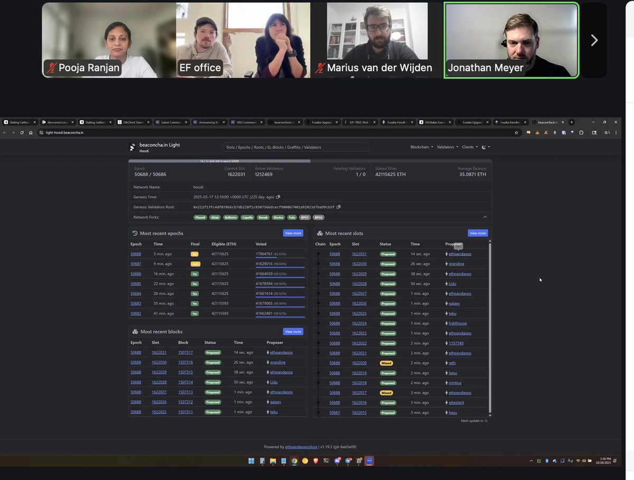Click the BPO1 fork badge
634x480 pixels.
click(x=305, y=217)
